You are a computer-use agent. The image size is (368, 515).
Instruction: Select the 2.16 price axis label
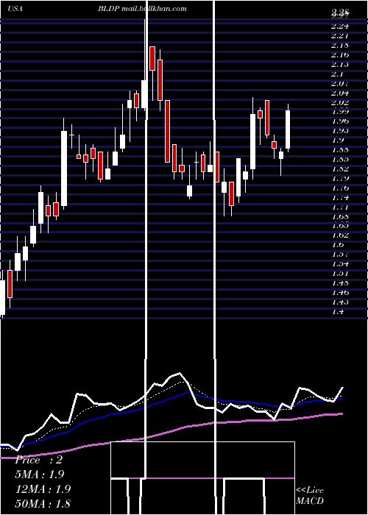point(340,55)
